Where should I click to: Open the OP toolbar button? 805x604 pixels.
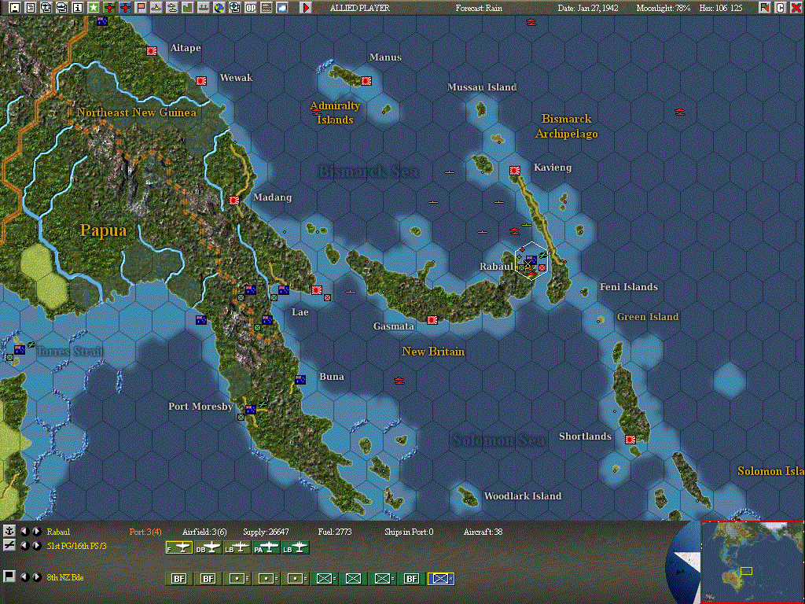(x=251, y=8)
